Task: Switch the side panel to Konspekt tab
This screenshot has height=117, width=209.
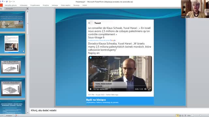Action: point(9,9)
